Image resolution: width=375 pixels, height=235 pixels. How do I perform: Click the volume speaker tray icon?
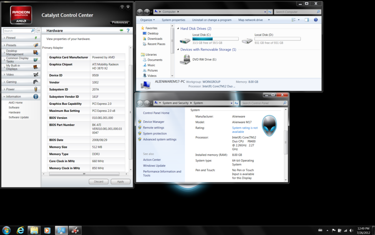(x=351, y=230)
